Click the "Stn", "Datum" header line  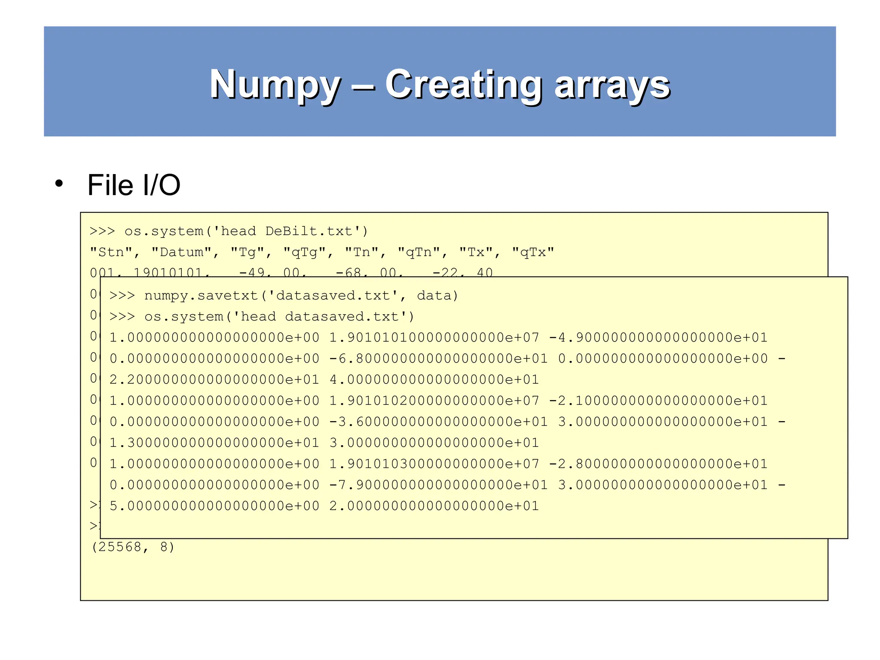point(322,252)
